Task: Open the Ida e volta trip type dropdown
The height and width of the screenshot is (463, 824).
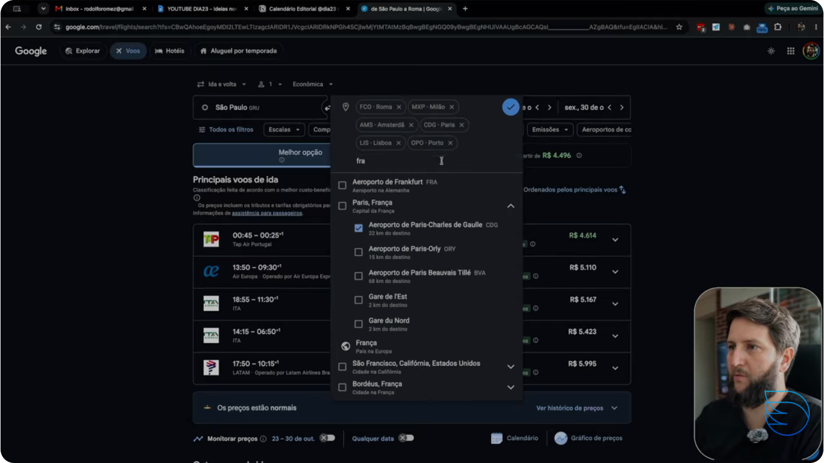Action: pos(222,84)
